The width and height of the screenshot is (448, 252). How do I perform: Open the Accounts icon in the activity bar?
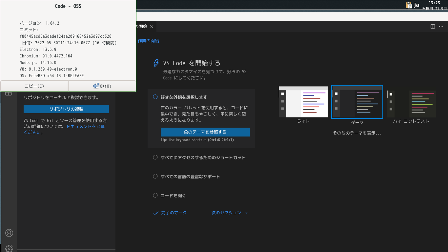pos(9,233)
